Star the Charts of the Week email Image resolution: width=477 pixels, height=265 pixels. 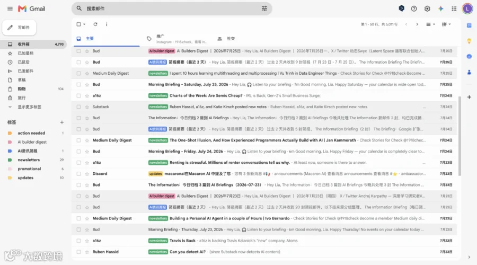pyautogui.click(x=87, y=95)
